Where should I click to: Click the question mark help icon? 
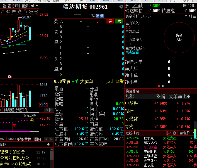(x=186, y=16)
